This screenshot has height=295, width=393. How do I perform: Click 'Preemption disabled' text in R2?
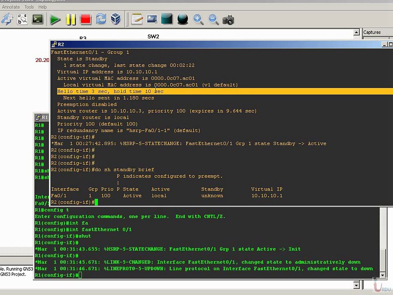pyautogui.click(x=87, y=104)
